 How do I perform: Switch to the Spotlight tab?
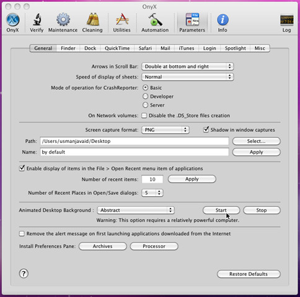pos(236,48)
